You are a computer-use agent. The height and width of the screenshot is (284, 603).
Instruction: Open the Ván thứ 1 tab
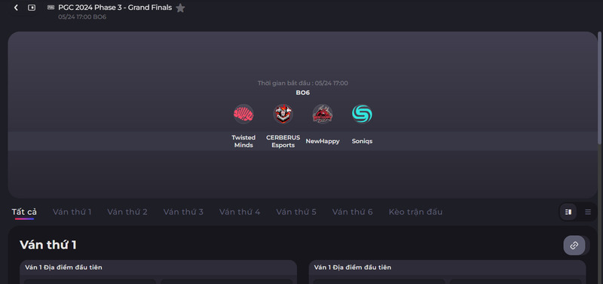tap(72, 212)
